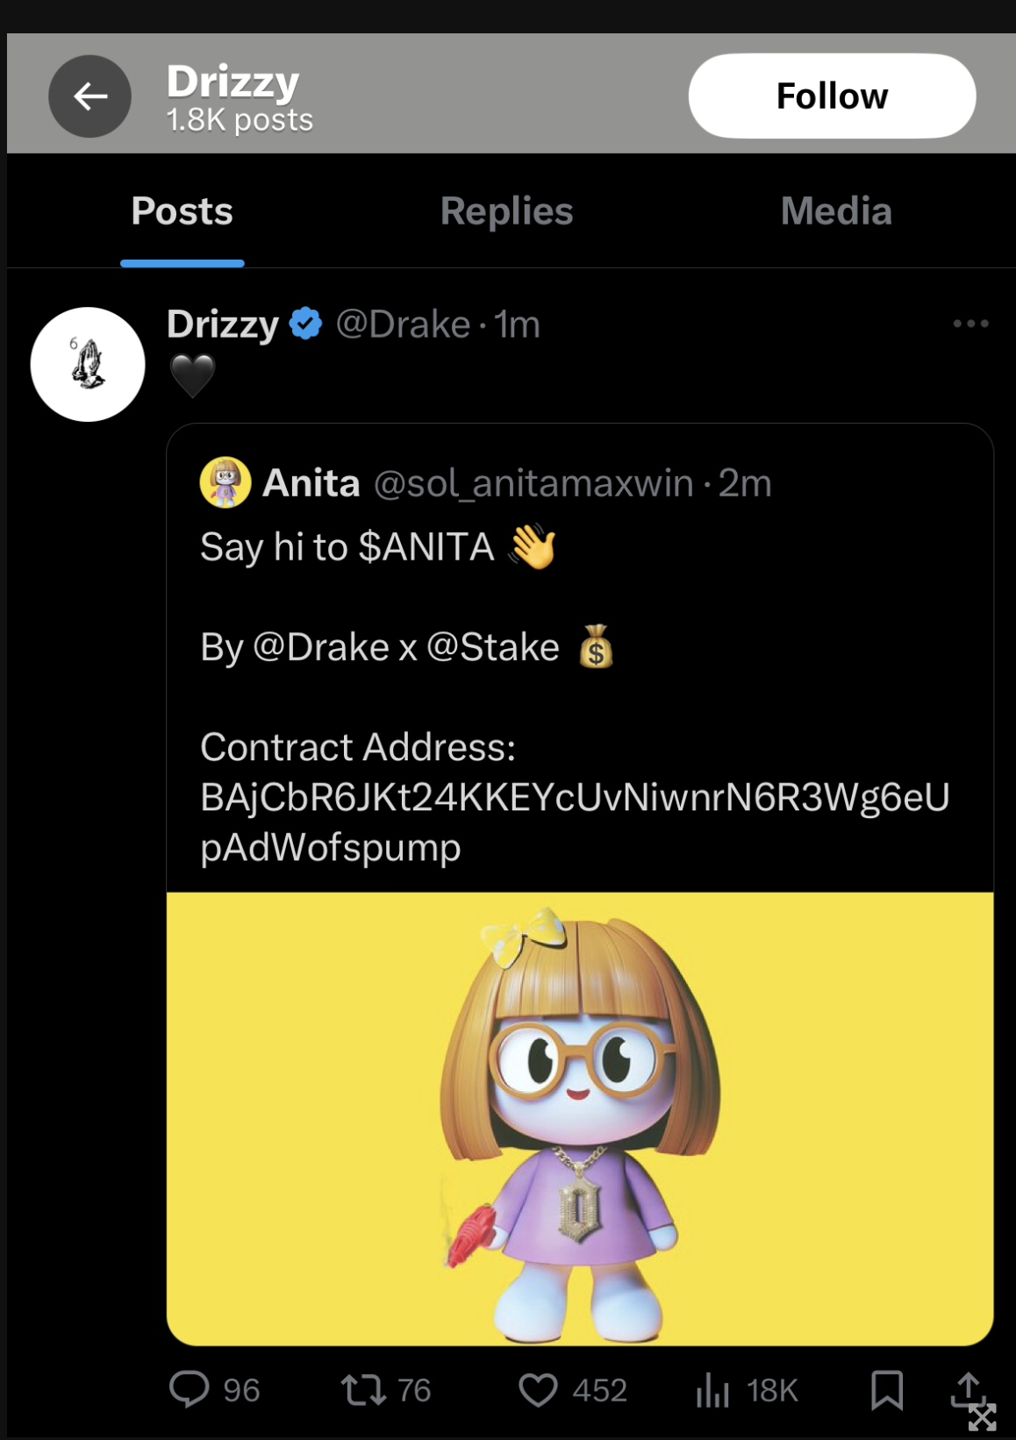Select the Posts tab underline indicator
Viewport: 1016px width, 1440px height.
[182, 260]
